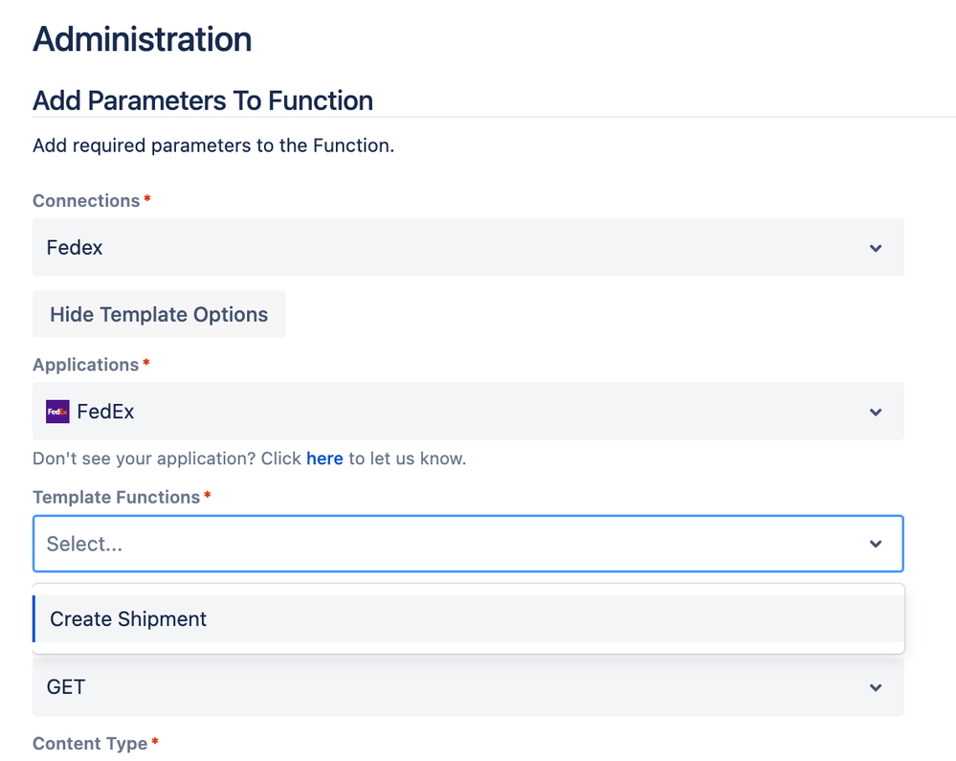Click the Connections field label

coord(86,201)
